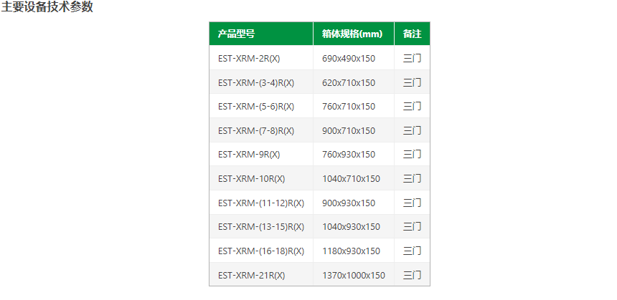Click the 620x710x150 size cell

click(x=349, y=82)
